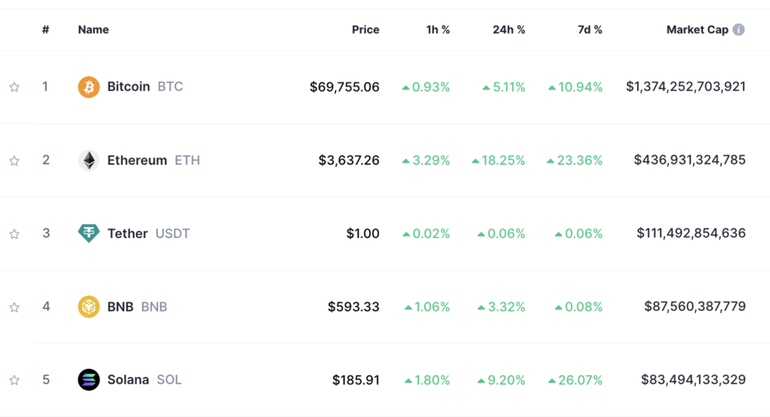The height and width of the screenshot is (417, 770).
Task: Open the Bitcoin BTC coin page
Action: coord(129,87)
